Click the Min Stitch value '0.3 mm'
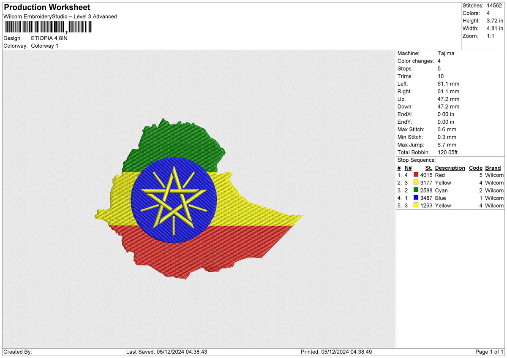The width and height of the screenshot is (507, 358). point(447,137)
